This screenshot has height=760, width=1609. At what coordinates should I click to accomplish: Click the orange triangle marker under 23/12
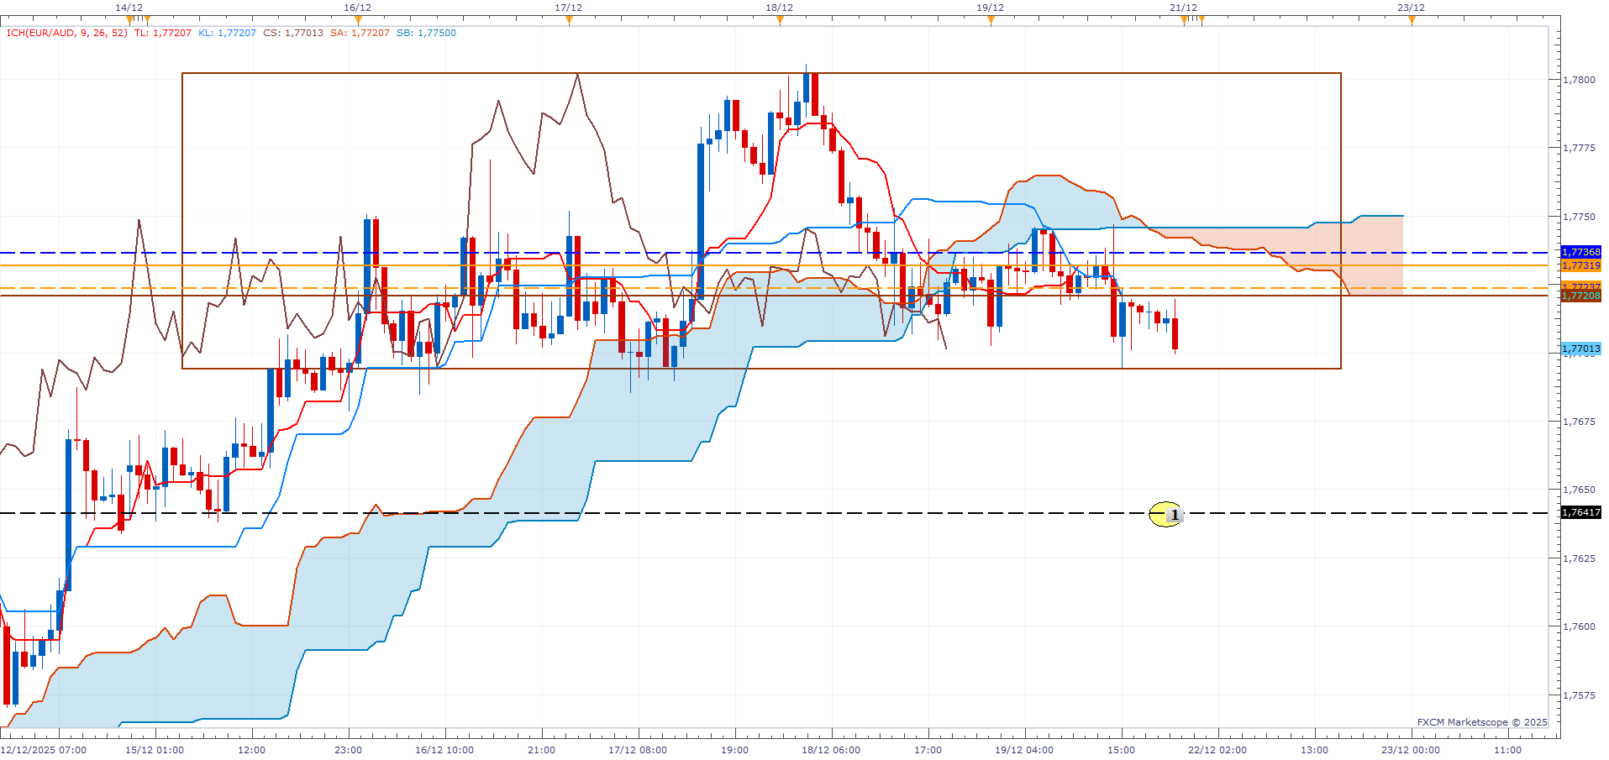coord(1412,20)
